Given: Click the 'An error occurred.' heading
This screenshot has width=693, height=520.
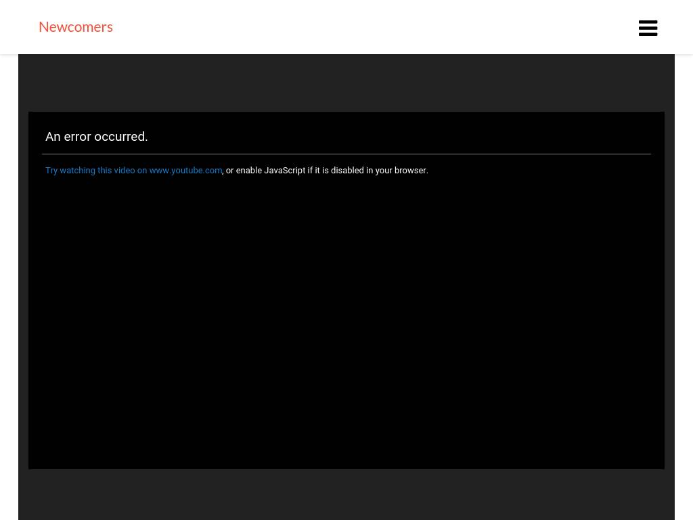Looking at the screenshot, I should point(97,137).
